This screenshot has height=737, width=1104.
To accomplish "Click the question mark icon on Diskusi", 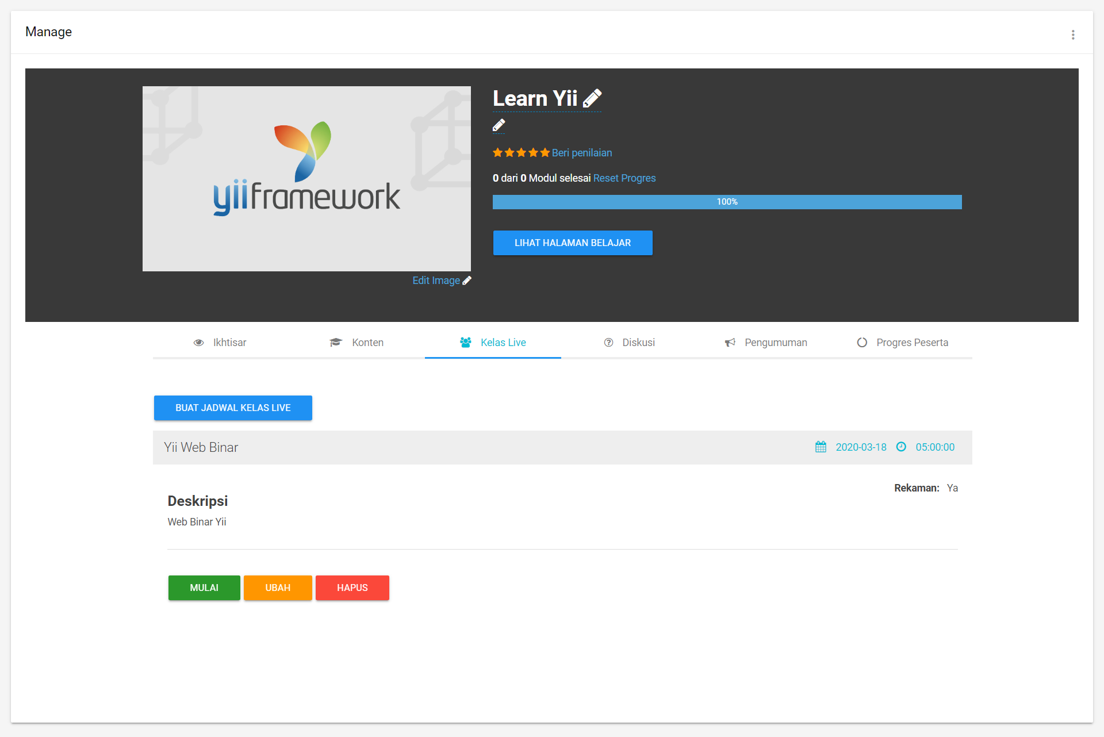I will pos(609,343).
